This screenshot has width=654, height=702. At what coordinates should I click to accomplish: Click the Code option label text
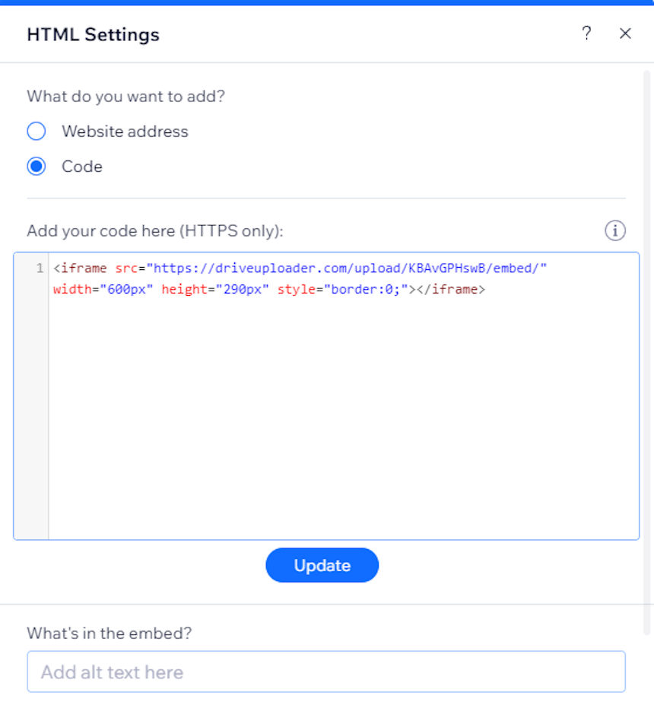click(x=82, y=167)
